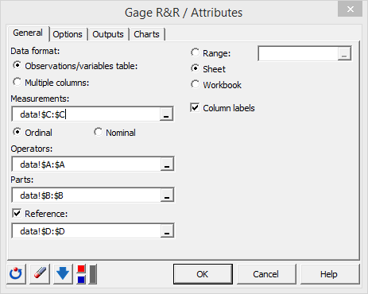
Task: Open range selector for output Range field
Action: tap(344, 53)
